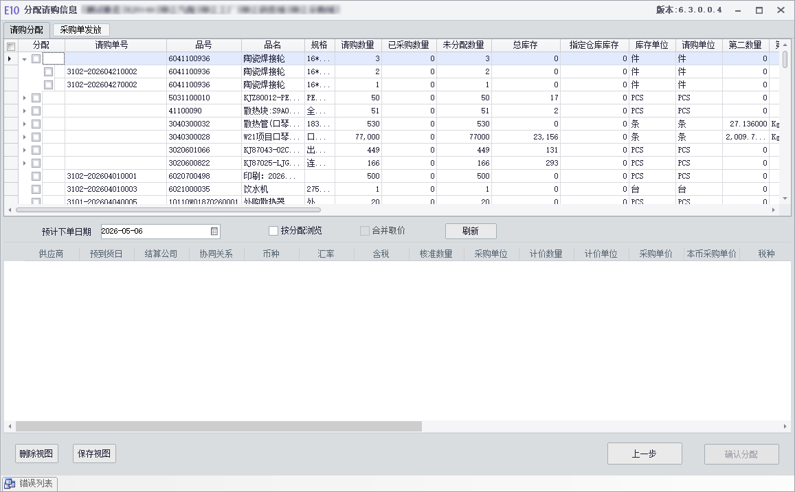Click the upper table vertical scrollbar thumb
Screen dimensions: 795x492
785,59
